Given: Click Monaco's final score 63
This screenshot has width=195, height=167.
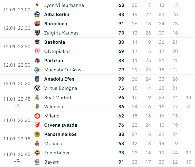Looking at the screenshot, I should click(x=121, y=144).
